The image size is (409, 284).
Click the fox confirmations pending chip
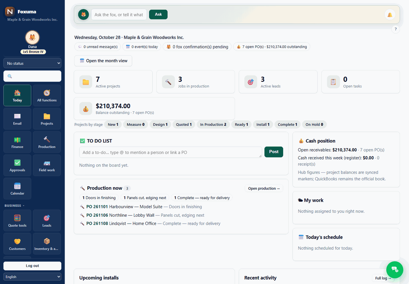click(x=197, y=47)
